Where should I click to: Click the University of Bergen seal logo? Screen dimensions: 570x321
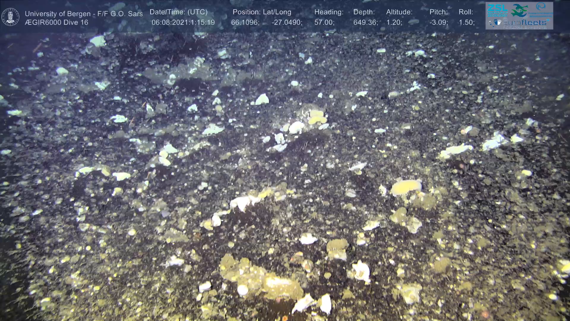click(10, 17)
